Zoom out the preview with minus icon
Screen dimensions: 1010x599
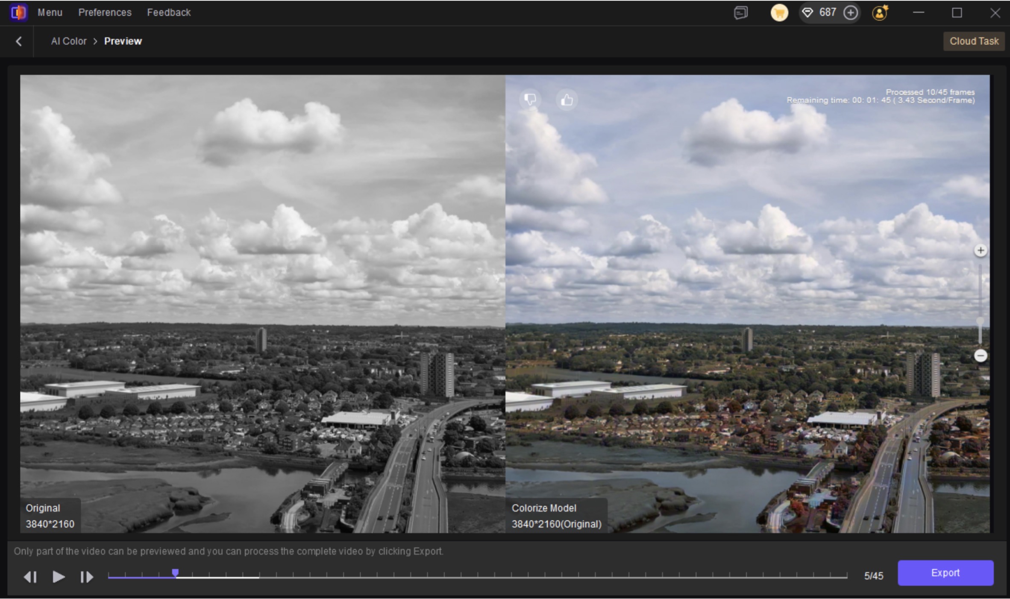click(x=981, y=355)
